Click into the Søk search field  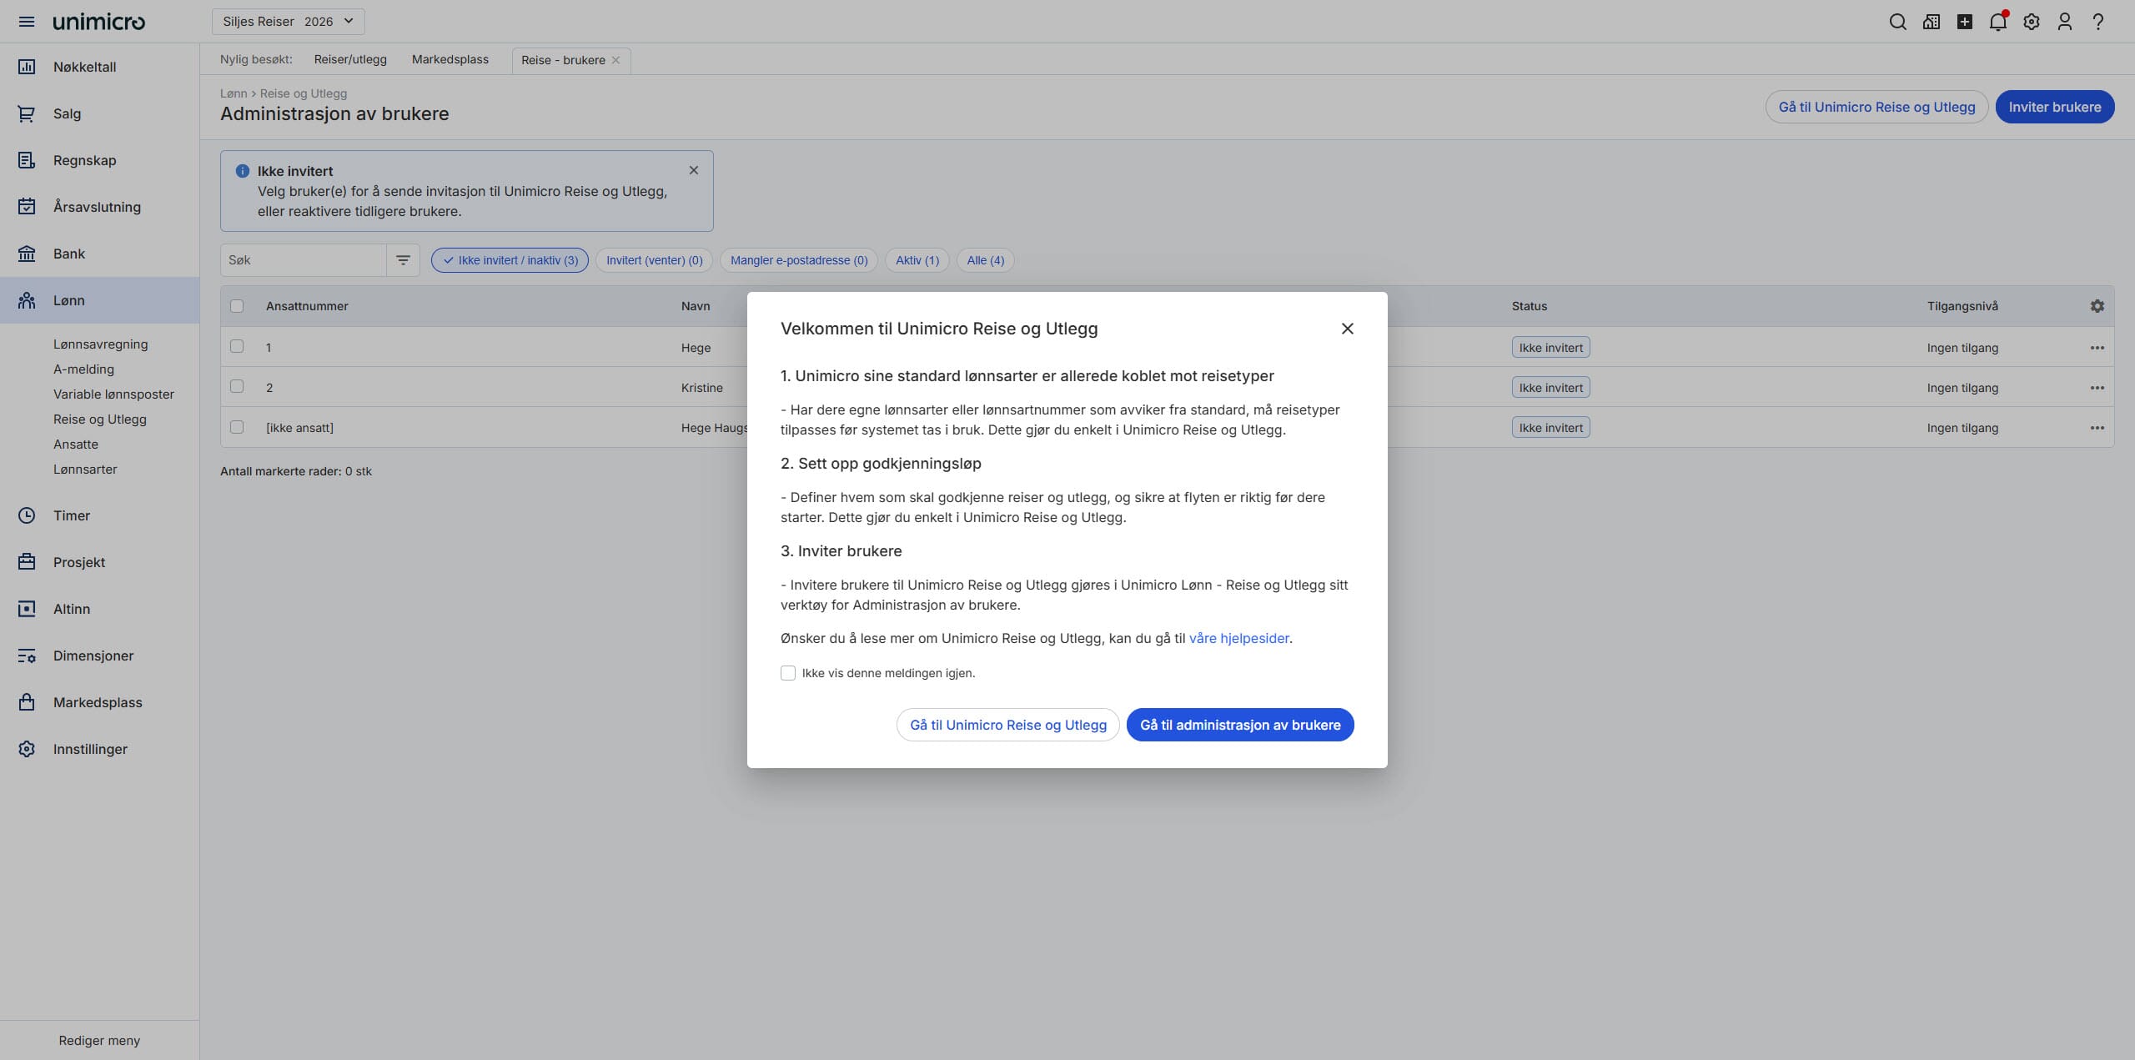304,260
